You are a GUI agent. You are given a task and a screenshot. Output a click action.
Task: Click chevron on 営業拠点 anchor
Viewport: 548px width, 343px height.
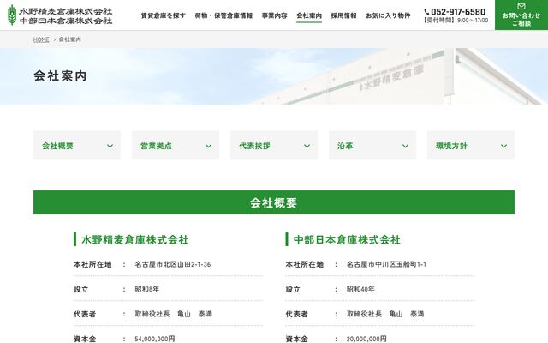(x=209, y=146)
